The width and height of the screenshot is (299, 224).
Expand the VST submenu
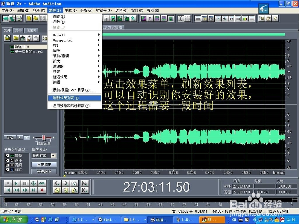click(x=75, y=45)
